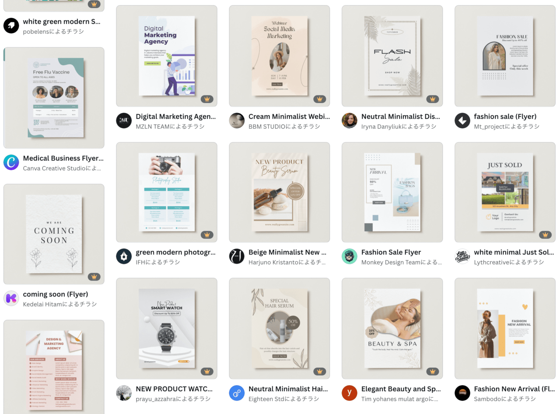This screenshot has height=414, width=560.
Task: Select the Smart Watch product flyer thumbnail
Action: (x=167, y=328)
